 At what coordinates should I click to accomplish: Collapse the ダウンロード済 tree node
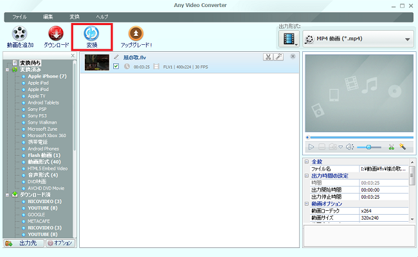pyautogui.click(x=7, y=195)
